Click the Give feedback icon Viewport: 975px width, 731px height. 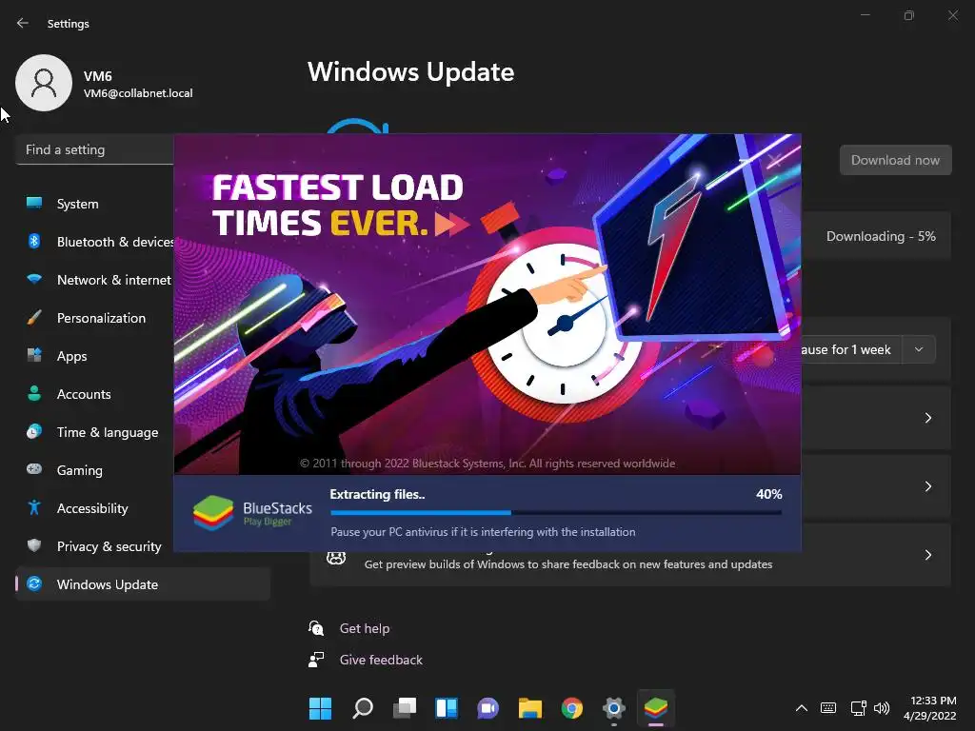(x=316, y=660)
